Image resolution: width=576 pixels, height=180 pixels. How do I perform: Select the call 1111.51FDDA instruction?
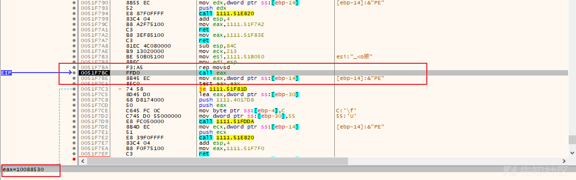(x=226, y=121)
